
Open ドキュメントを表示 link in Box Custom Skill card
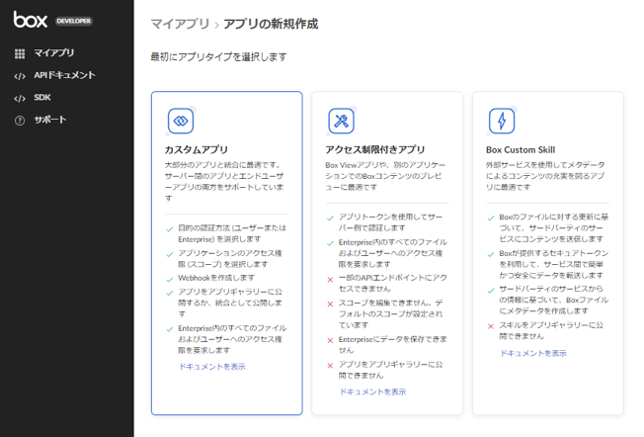(533, 353)
